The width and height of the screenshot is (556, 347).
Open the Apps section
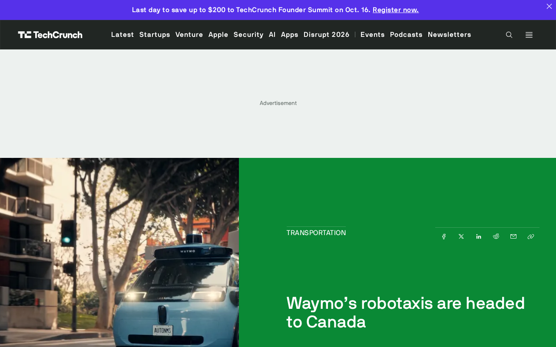(290, 34)
